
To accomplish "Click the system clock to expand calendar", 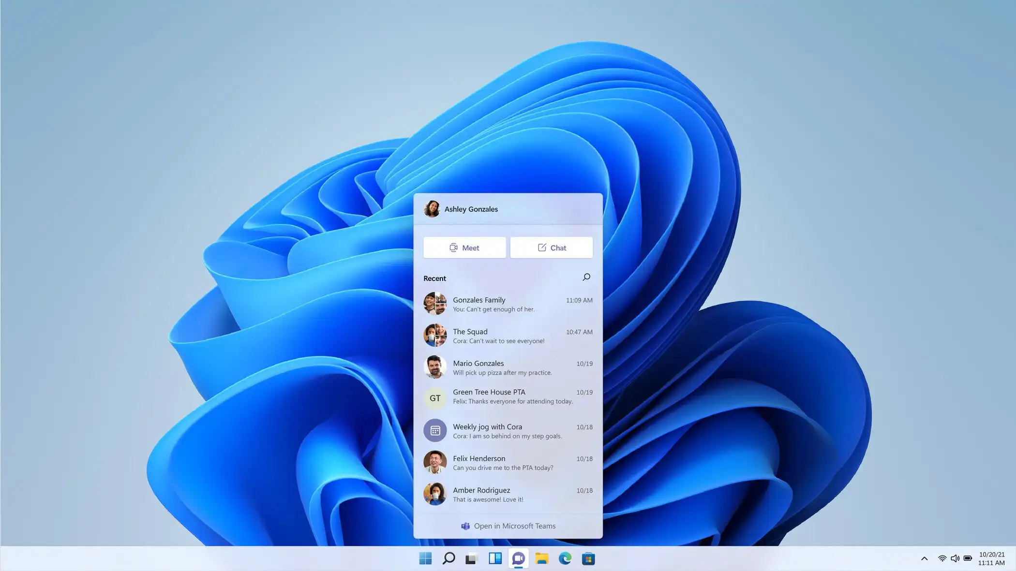I will 992,558.
